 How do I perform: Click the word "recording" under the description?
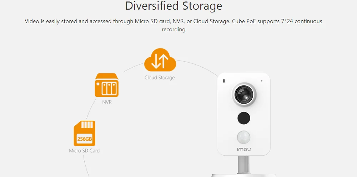174,30
